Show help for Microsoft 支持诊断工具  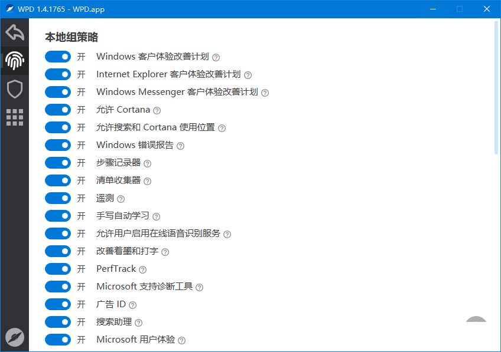[199, 288]
